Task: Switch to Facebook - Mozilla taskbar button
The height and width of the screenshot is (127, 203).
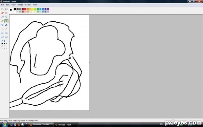Action: 41,125
